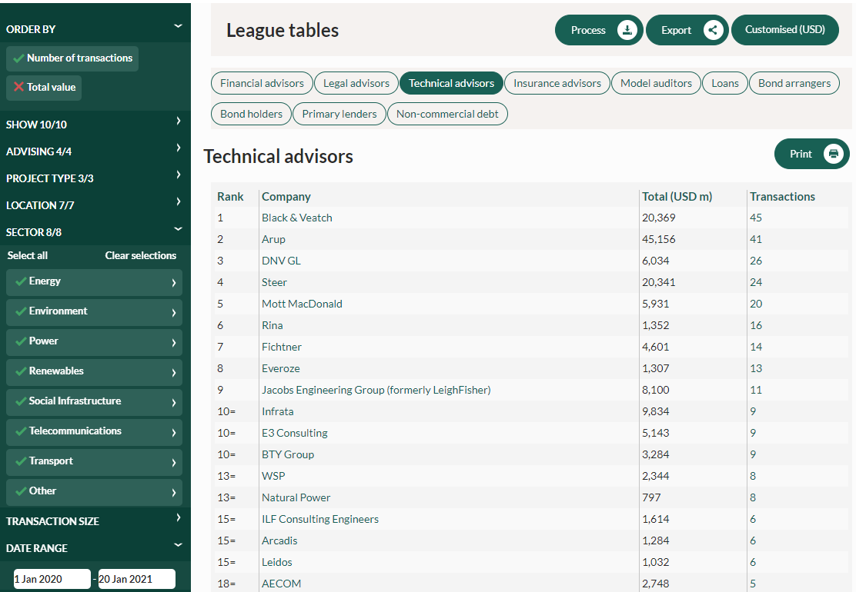The image size is (856, 592).
Task: Open the Black & Veatch company link
Action: [x=297, y=218]
